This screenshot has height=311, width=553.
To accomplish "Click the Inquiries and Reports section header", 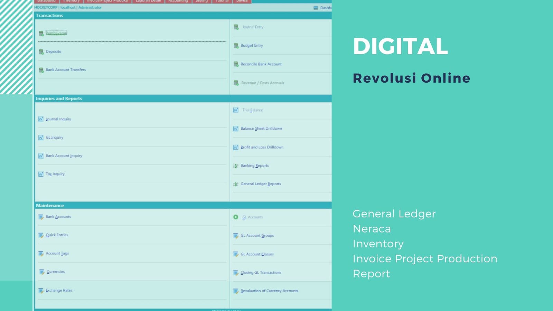I will point(59,98).
